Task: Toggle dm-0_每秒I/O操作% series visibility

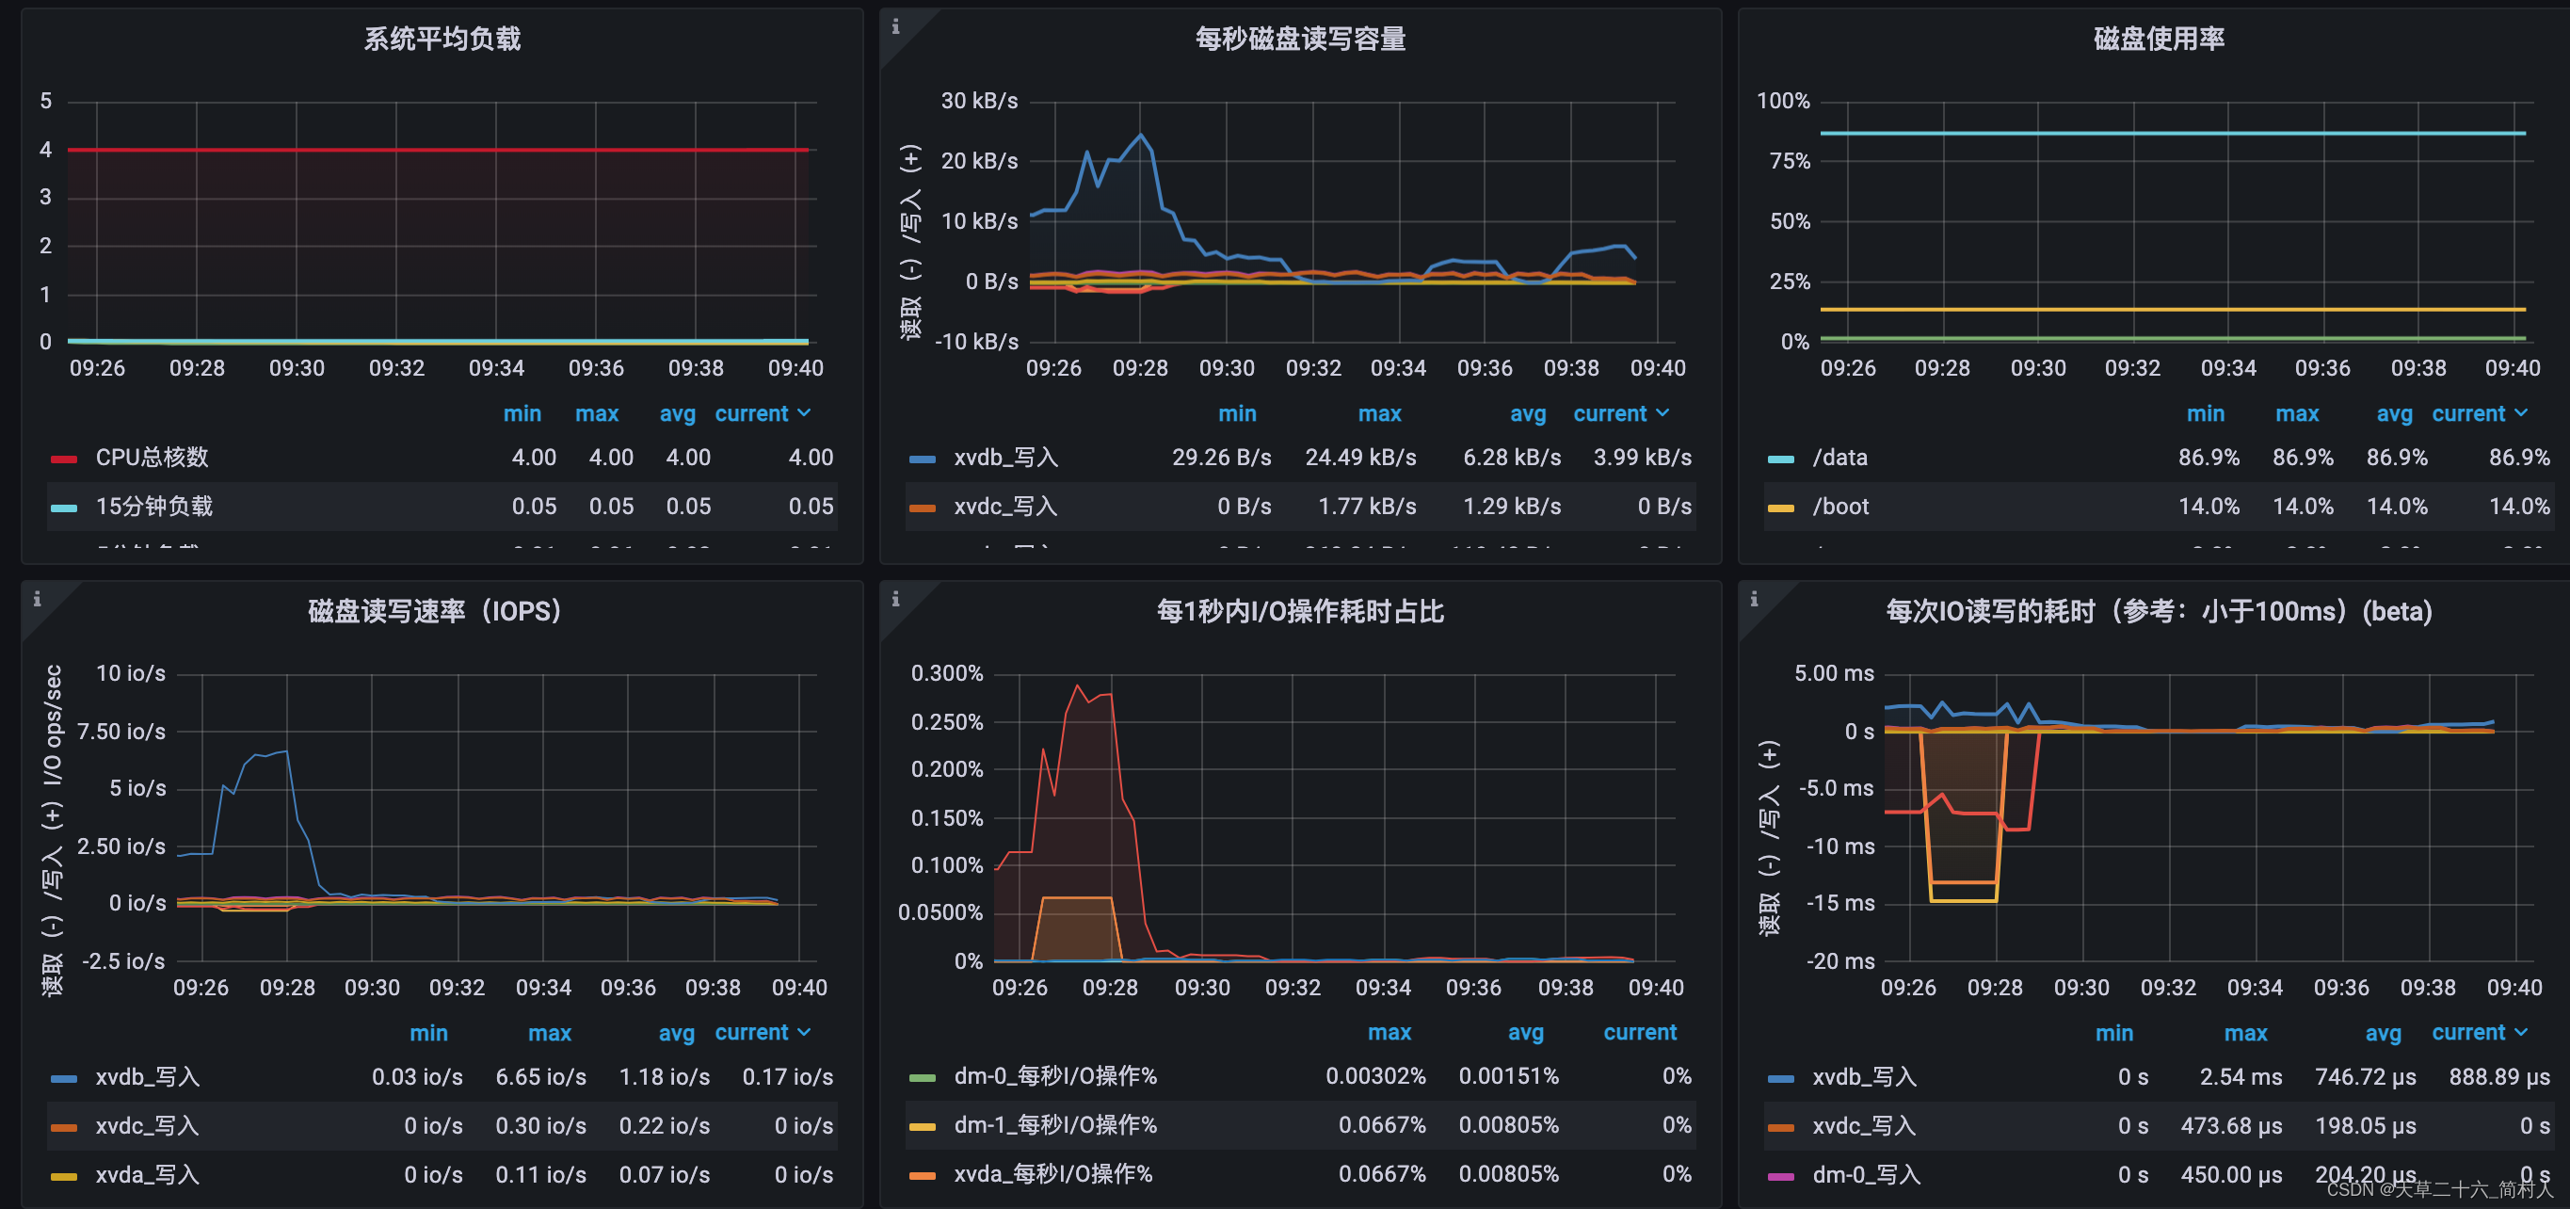Action: [1055, 1075]
